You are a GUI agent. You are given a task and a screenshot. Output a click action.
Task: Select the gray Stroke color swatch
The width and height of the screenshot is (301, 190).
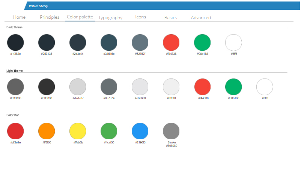pyautogui.click(x=171, y=131)
